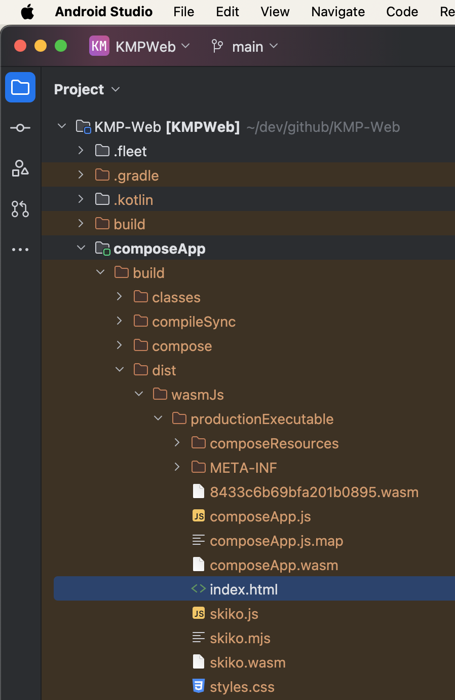The height and width of the screenshot is (700, 455).
Task: Select the productionExecutable folder label
Action: click(x=262, y=419)
